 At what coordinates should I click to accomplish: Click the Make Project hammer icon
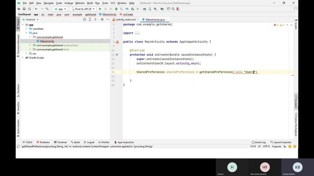coord(47,9)
